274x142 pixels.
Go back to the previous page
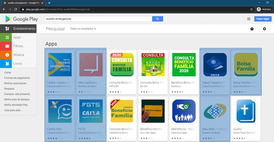tap(4, 9)
